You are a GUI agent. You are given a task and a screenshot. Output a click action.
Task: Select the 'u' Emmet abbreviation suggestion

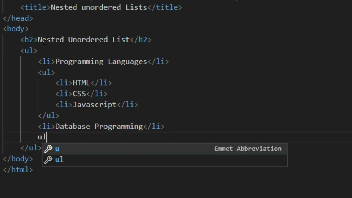164,149
